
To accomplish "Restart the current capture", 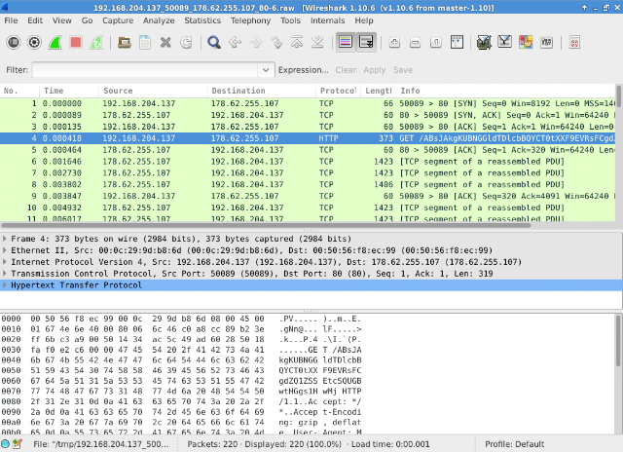I will 96,42.
